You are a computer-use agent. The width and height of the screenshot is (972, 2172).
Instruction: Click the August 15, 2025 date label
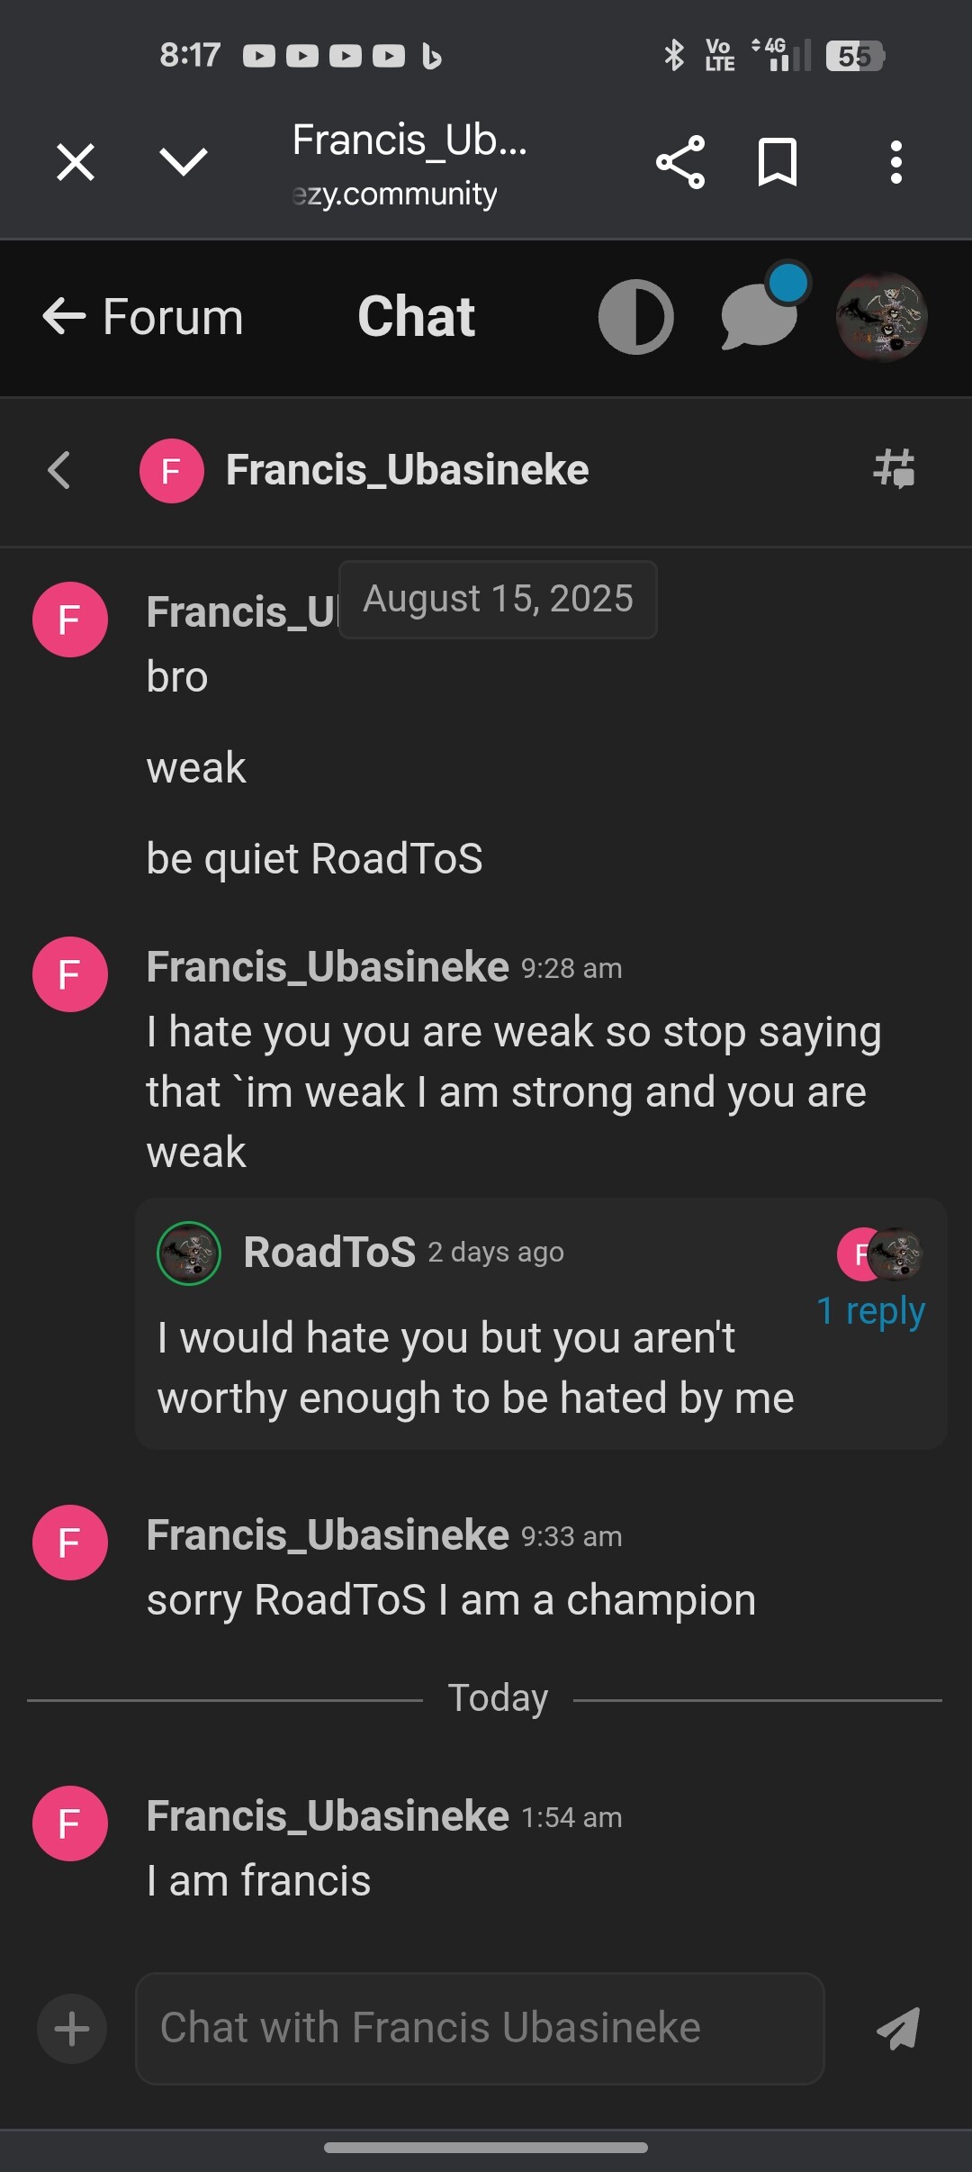498,599
